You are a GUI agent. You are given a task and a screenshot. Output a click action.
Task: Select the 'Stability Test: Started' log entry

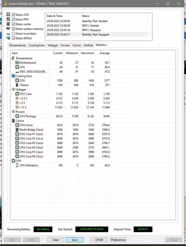click(96, 21)
